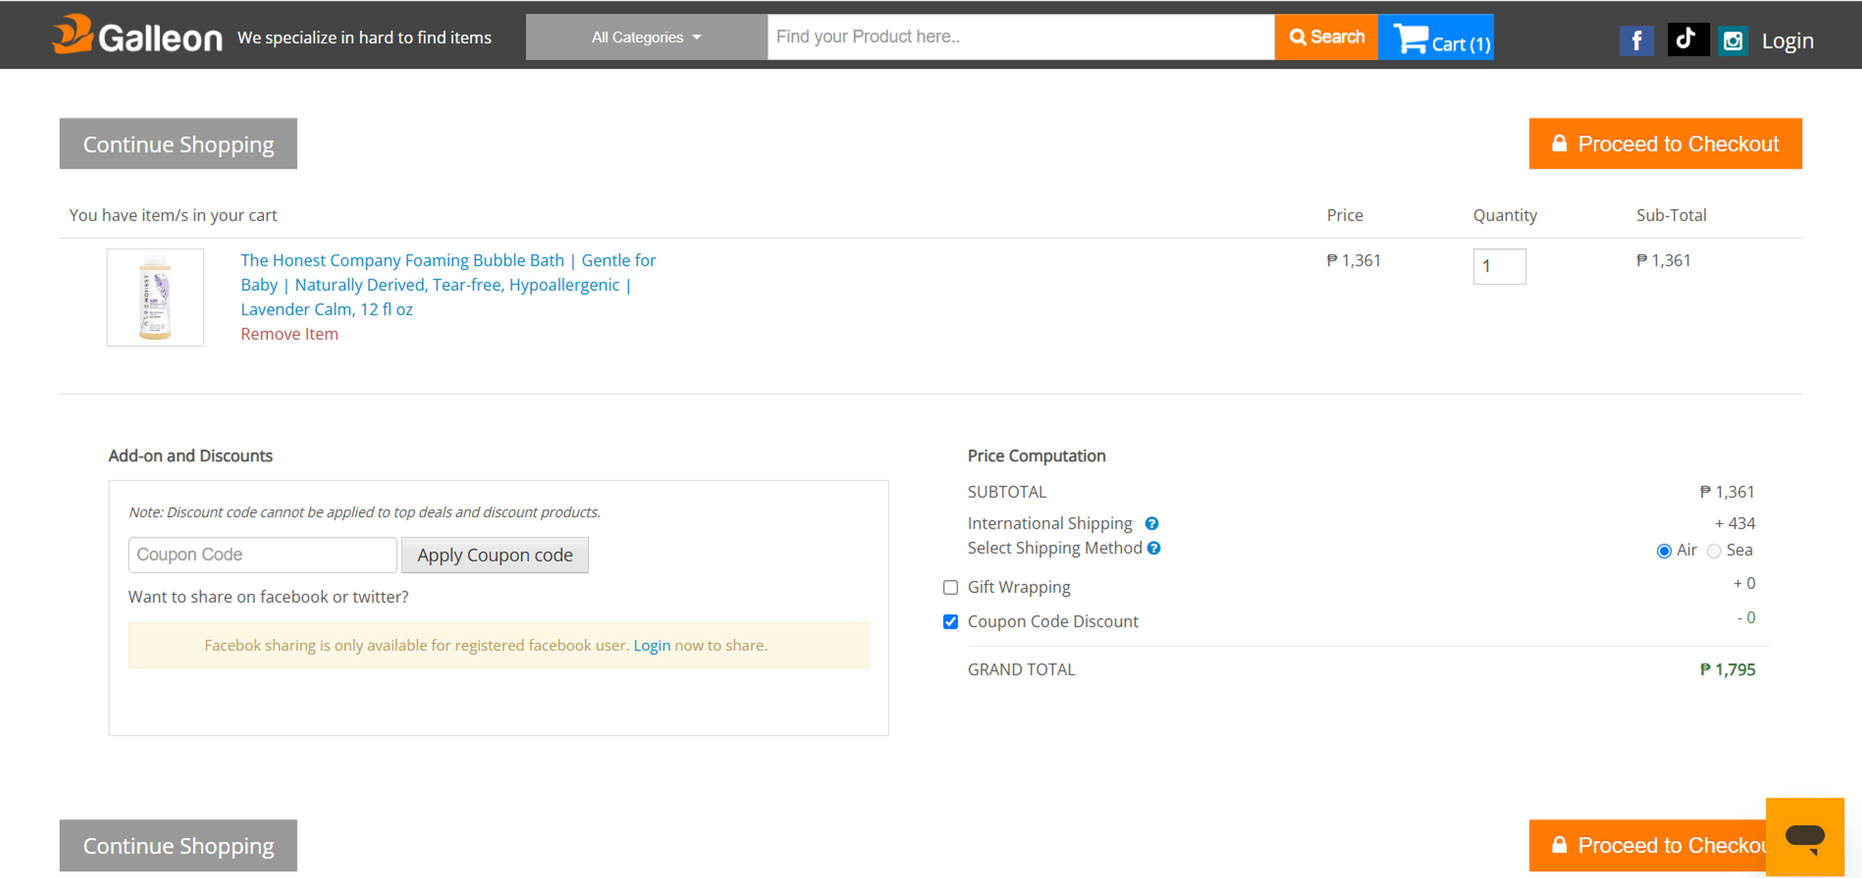Focus the product search field

(x=1021, y=37)
